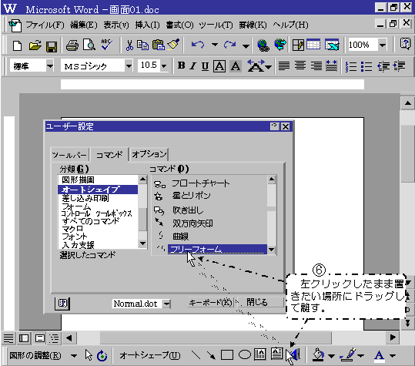Open the 挿入(I) menu
The width and height of the screenshot is (415, 366).
[147, 25]
